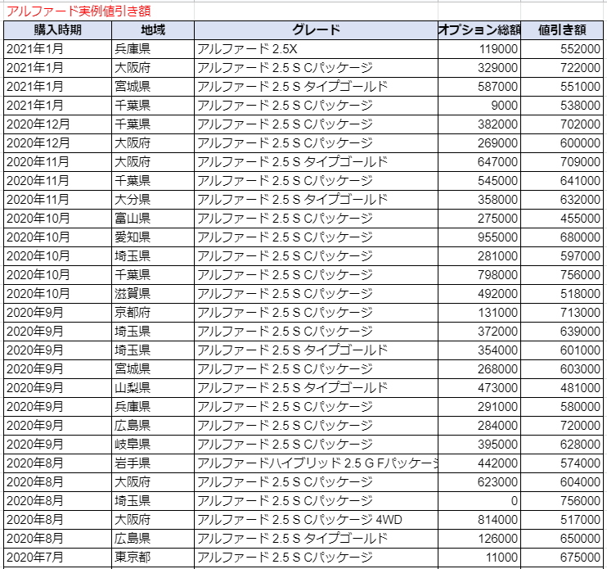Click the option total 587000
607x569 pixels.
pos(479,87)
